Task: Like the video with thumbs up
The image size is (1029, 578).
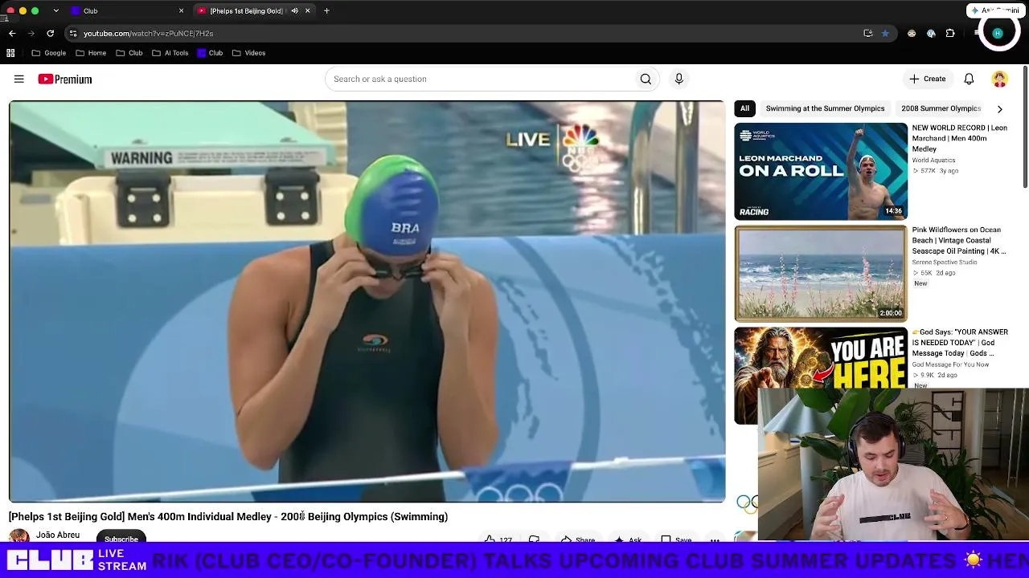Action: pyautogui.click(x=490, y=539)
